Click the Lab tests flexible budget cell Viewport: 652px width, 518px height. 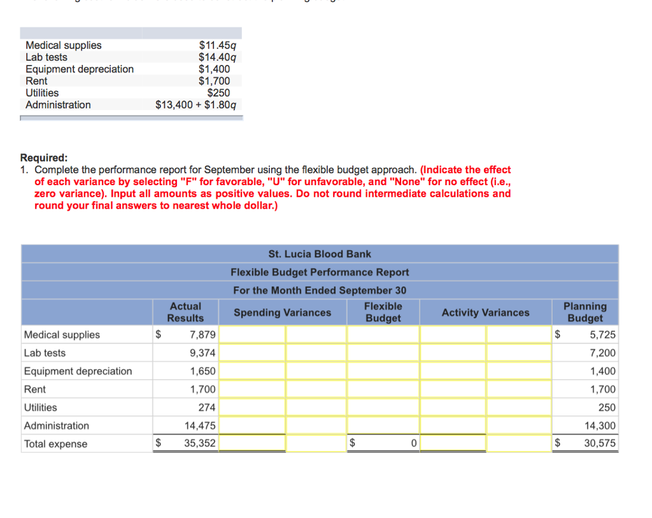pos(383,353)
